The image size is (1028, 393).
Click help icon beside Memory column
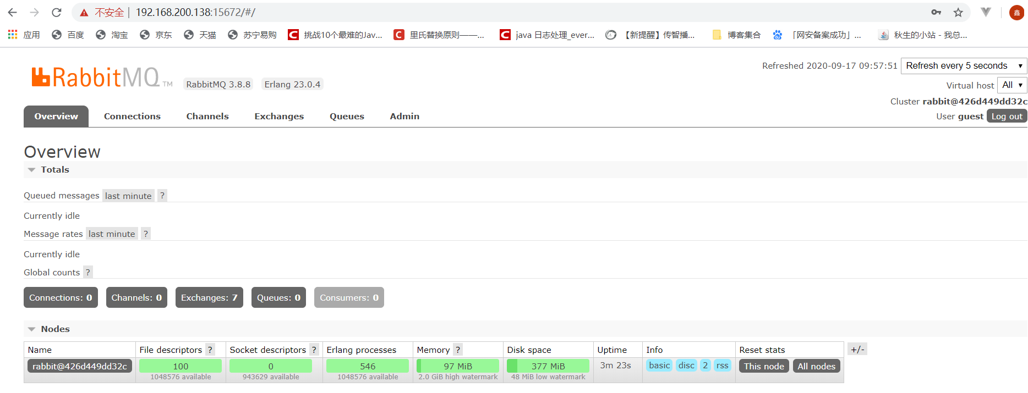(x=458, y=350)
